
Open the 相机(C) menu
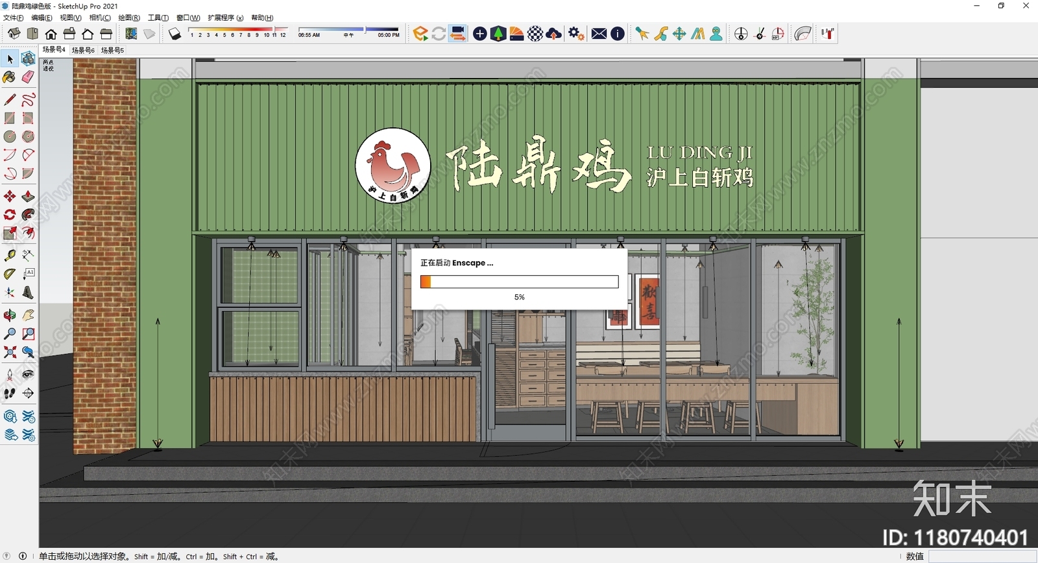coord(100,18)
